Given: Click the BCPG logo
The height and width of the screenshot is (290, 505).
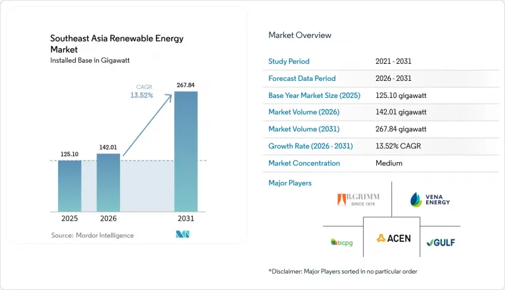Looking at the screenshot, I should pos(342,243).
